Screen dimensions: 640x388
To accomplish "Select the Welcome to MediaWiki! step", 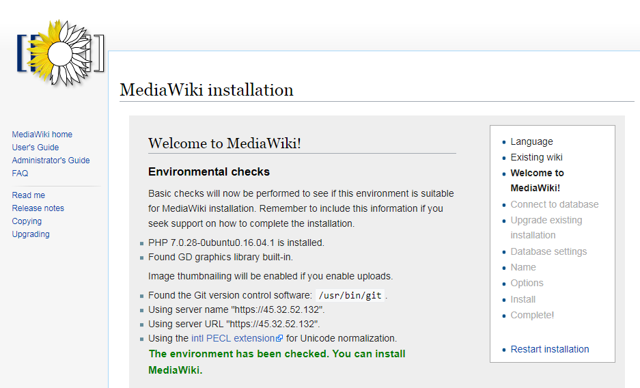I will 537,180.
